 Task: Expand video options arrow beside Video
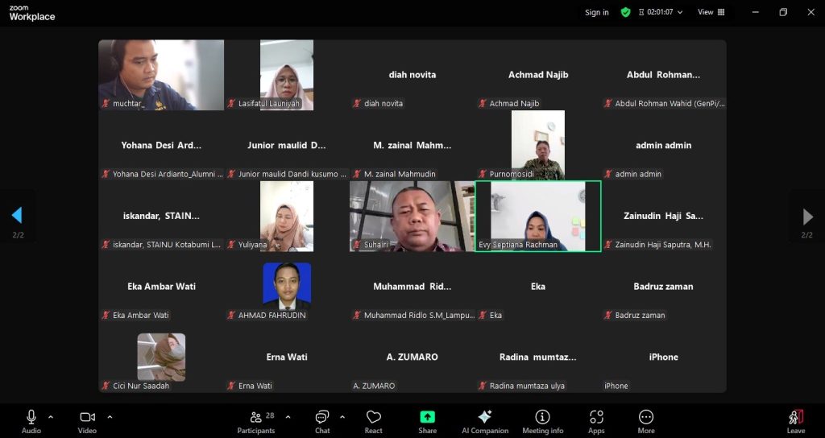pos(110,417)
